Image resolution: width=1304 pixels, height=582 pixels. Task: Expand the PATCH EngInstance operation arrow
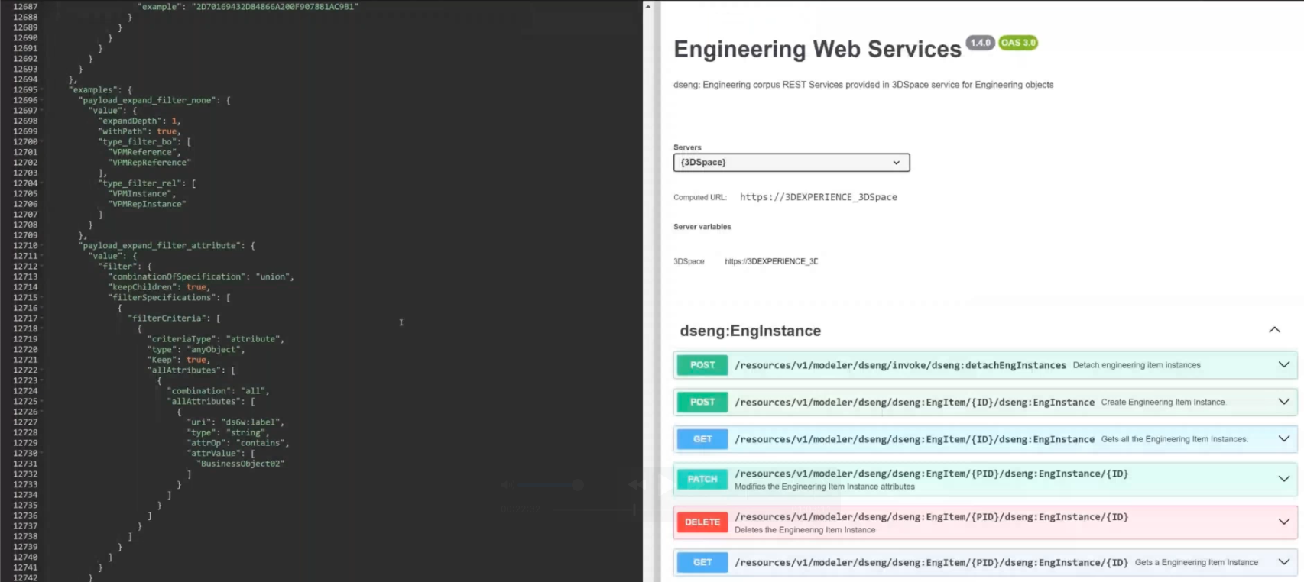click(x=1283, y=479)
